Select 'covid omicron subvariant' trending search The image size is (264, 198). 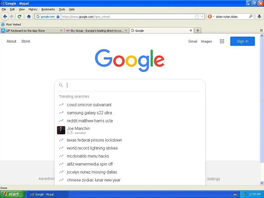pos(130,105)
